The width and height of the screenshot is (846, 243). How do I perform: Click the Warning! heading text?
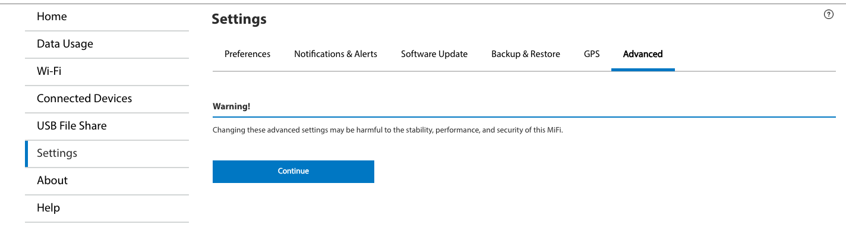click(x=232, y=107)
